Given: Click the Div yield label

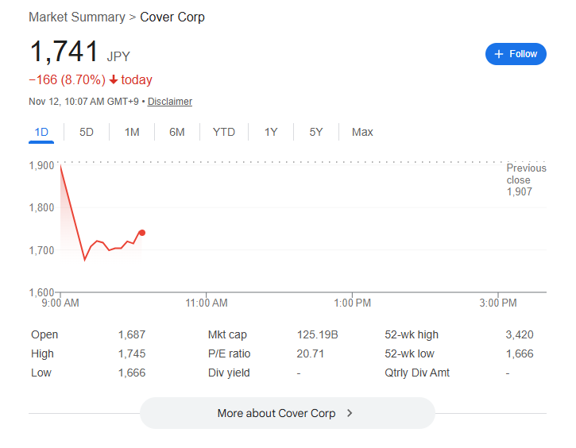Looking at the screenshot, I should tap(229, 373).
